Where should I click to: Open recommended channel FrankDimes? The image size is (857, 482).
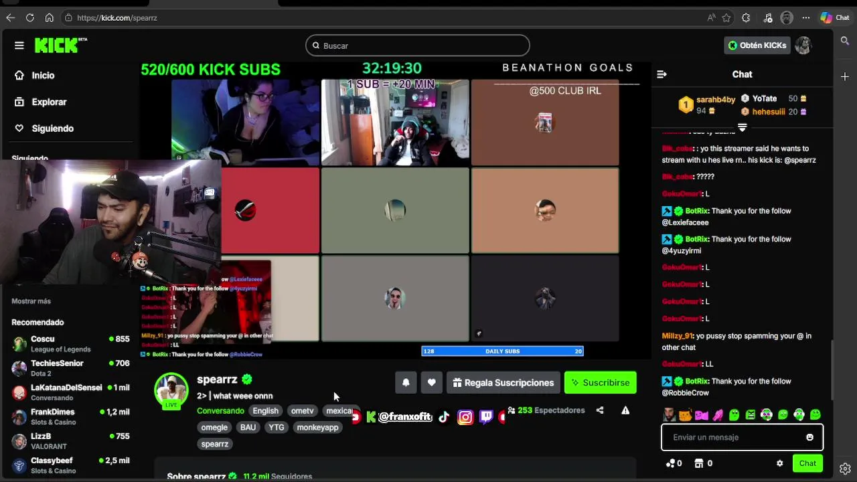click(x=70, y=417)
